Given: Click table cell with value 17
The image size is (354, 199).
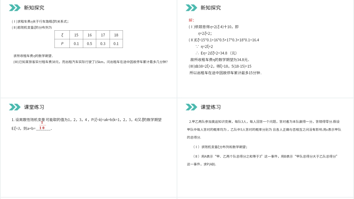Looking at the screenshot, I should point(103,35).
